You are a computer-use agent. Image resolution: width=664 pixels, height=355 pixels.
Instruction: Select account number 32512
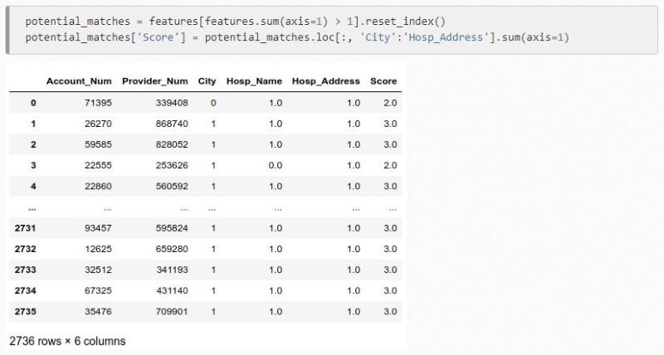tap(98, 270)
